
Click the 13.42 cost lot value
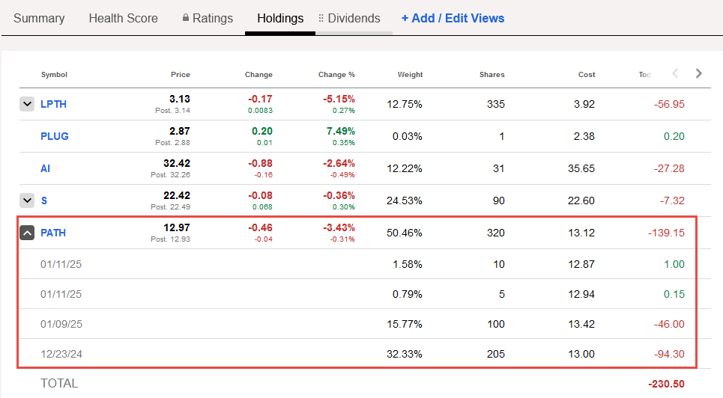click(x=581, y=324)
